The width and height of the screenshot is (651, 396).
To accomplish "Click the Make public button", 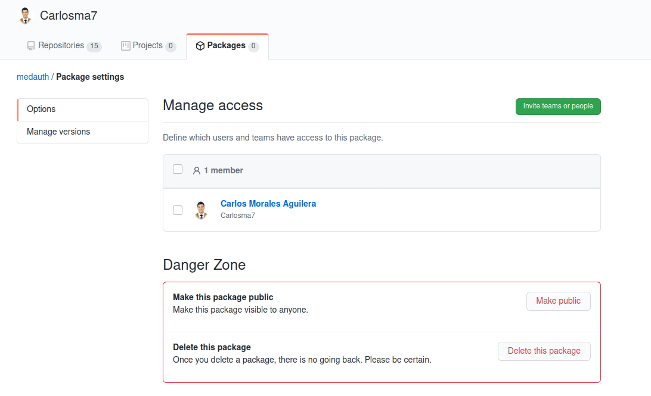I will tap(559, 301).
